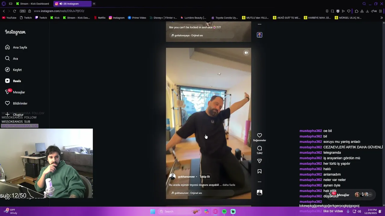Open Prime Video bookmark
Viewport: 385px width, 216px height.
[137, 18]
